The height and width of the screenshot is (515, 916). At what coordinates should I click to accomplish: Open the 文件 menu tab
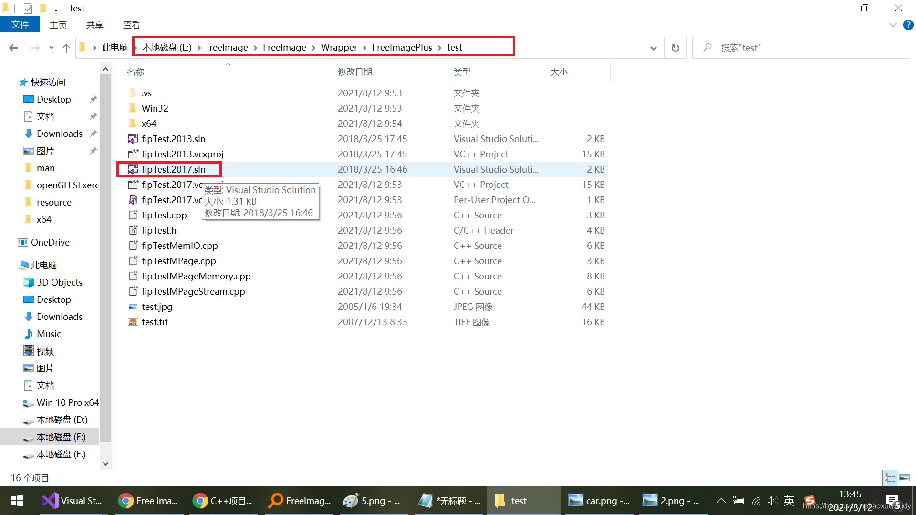point(20,25)
